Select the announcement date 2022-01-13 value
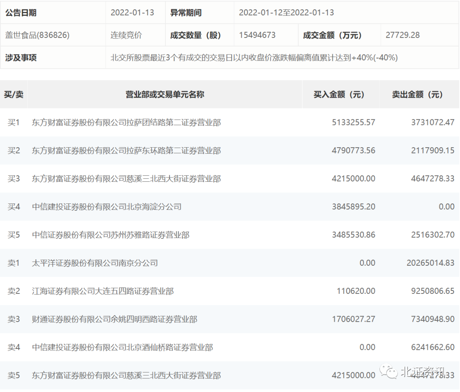The height and width of the screenshot is (392, 460). coord(132,13)
